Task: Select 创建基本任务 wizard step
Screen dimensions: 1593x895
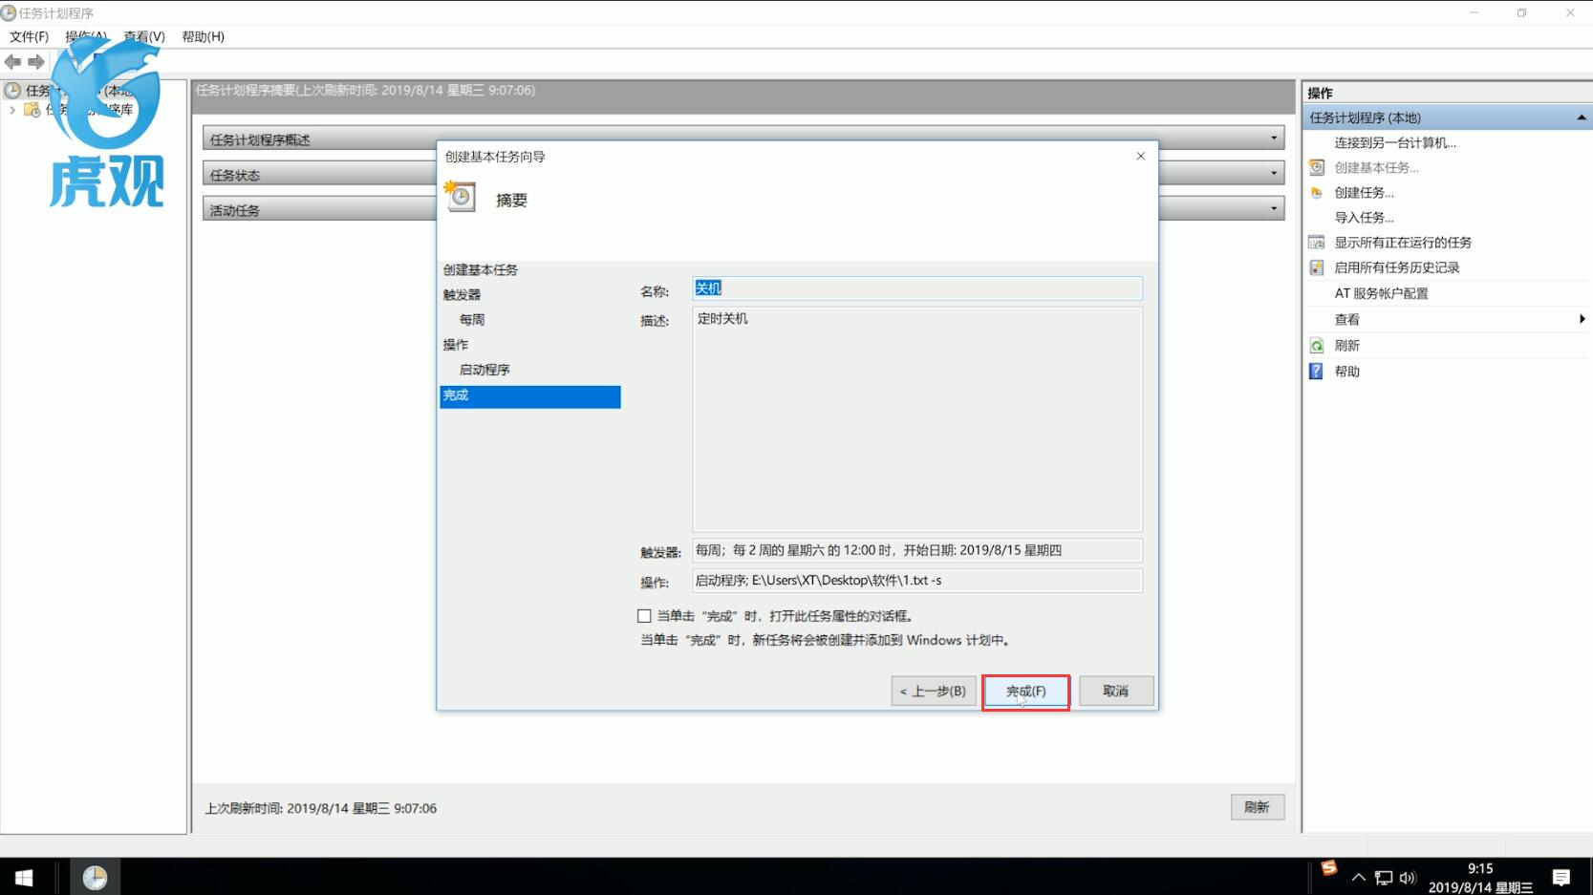Action: click(481, 270)
